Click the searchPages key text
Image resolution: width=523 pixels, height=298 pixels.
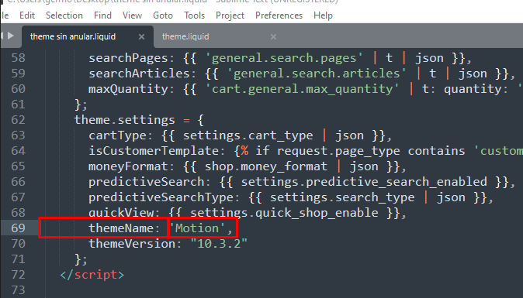(x=128, y=58)
